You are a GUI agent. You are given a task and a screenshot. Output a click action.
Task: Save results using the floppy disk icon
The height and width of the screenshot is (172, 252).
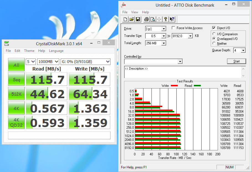point(138,19)
